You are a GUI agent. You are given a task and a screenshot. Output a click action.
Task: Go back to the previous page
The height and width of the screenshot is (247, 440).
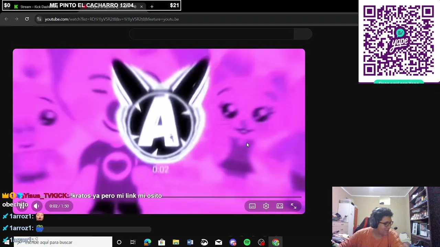[x=6, y=19]
